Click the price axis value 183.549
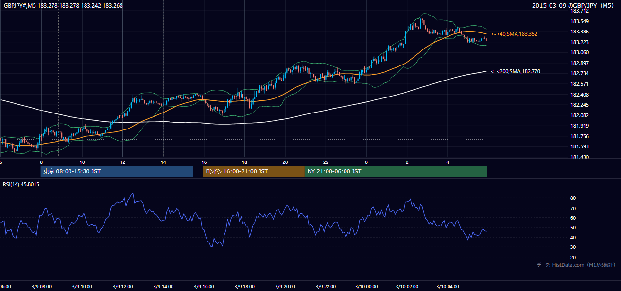The width and height of the screenshot is (621, 291). tap(579, 21)
